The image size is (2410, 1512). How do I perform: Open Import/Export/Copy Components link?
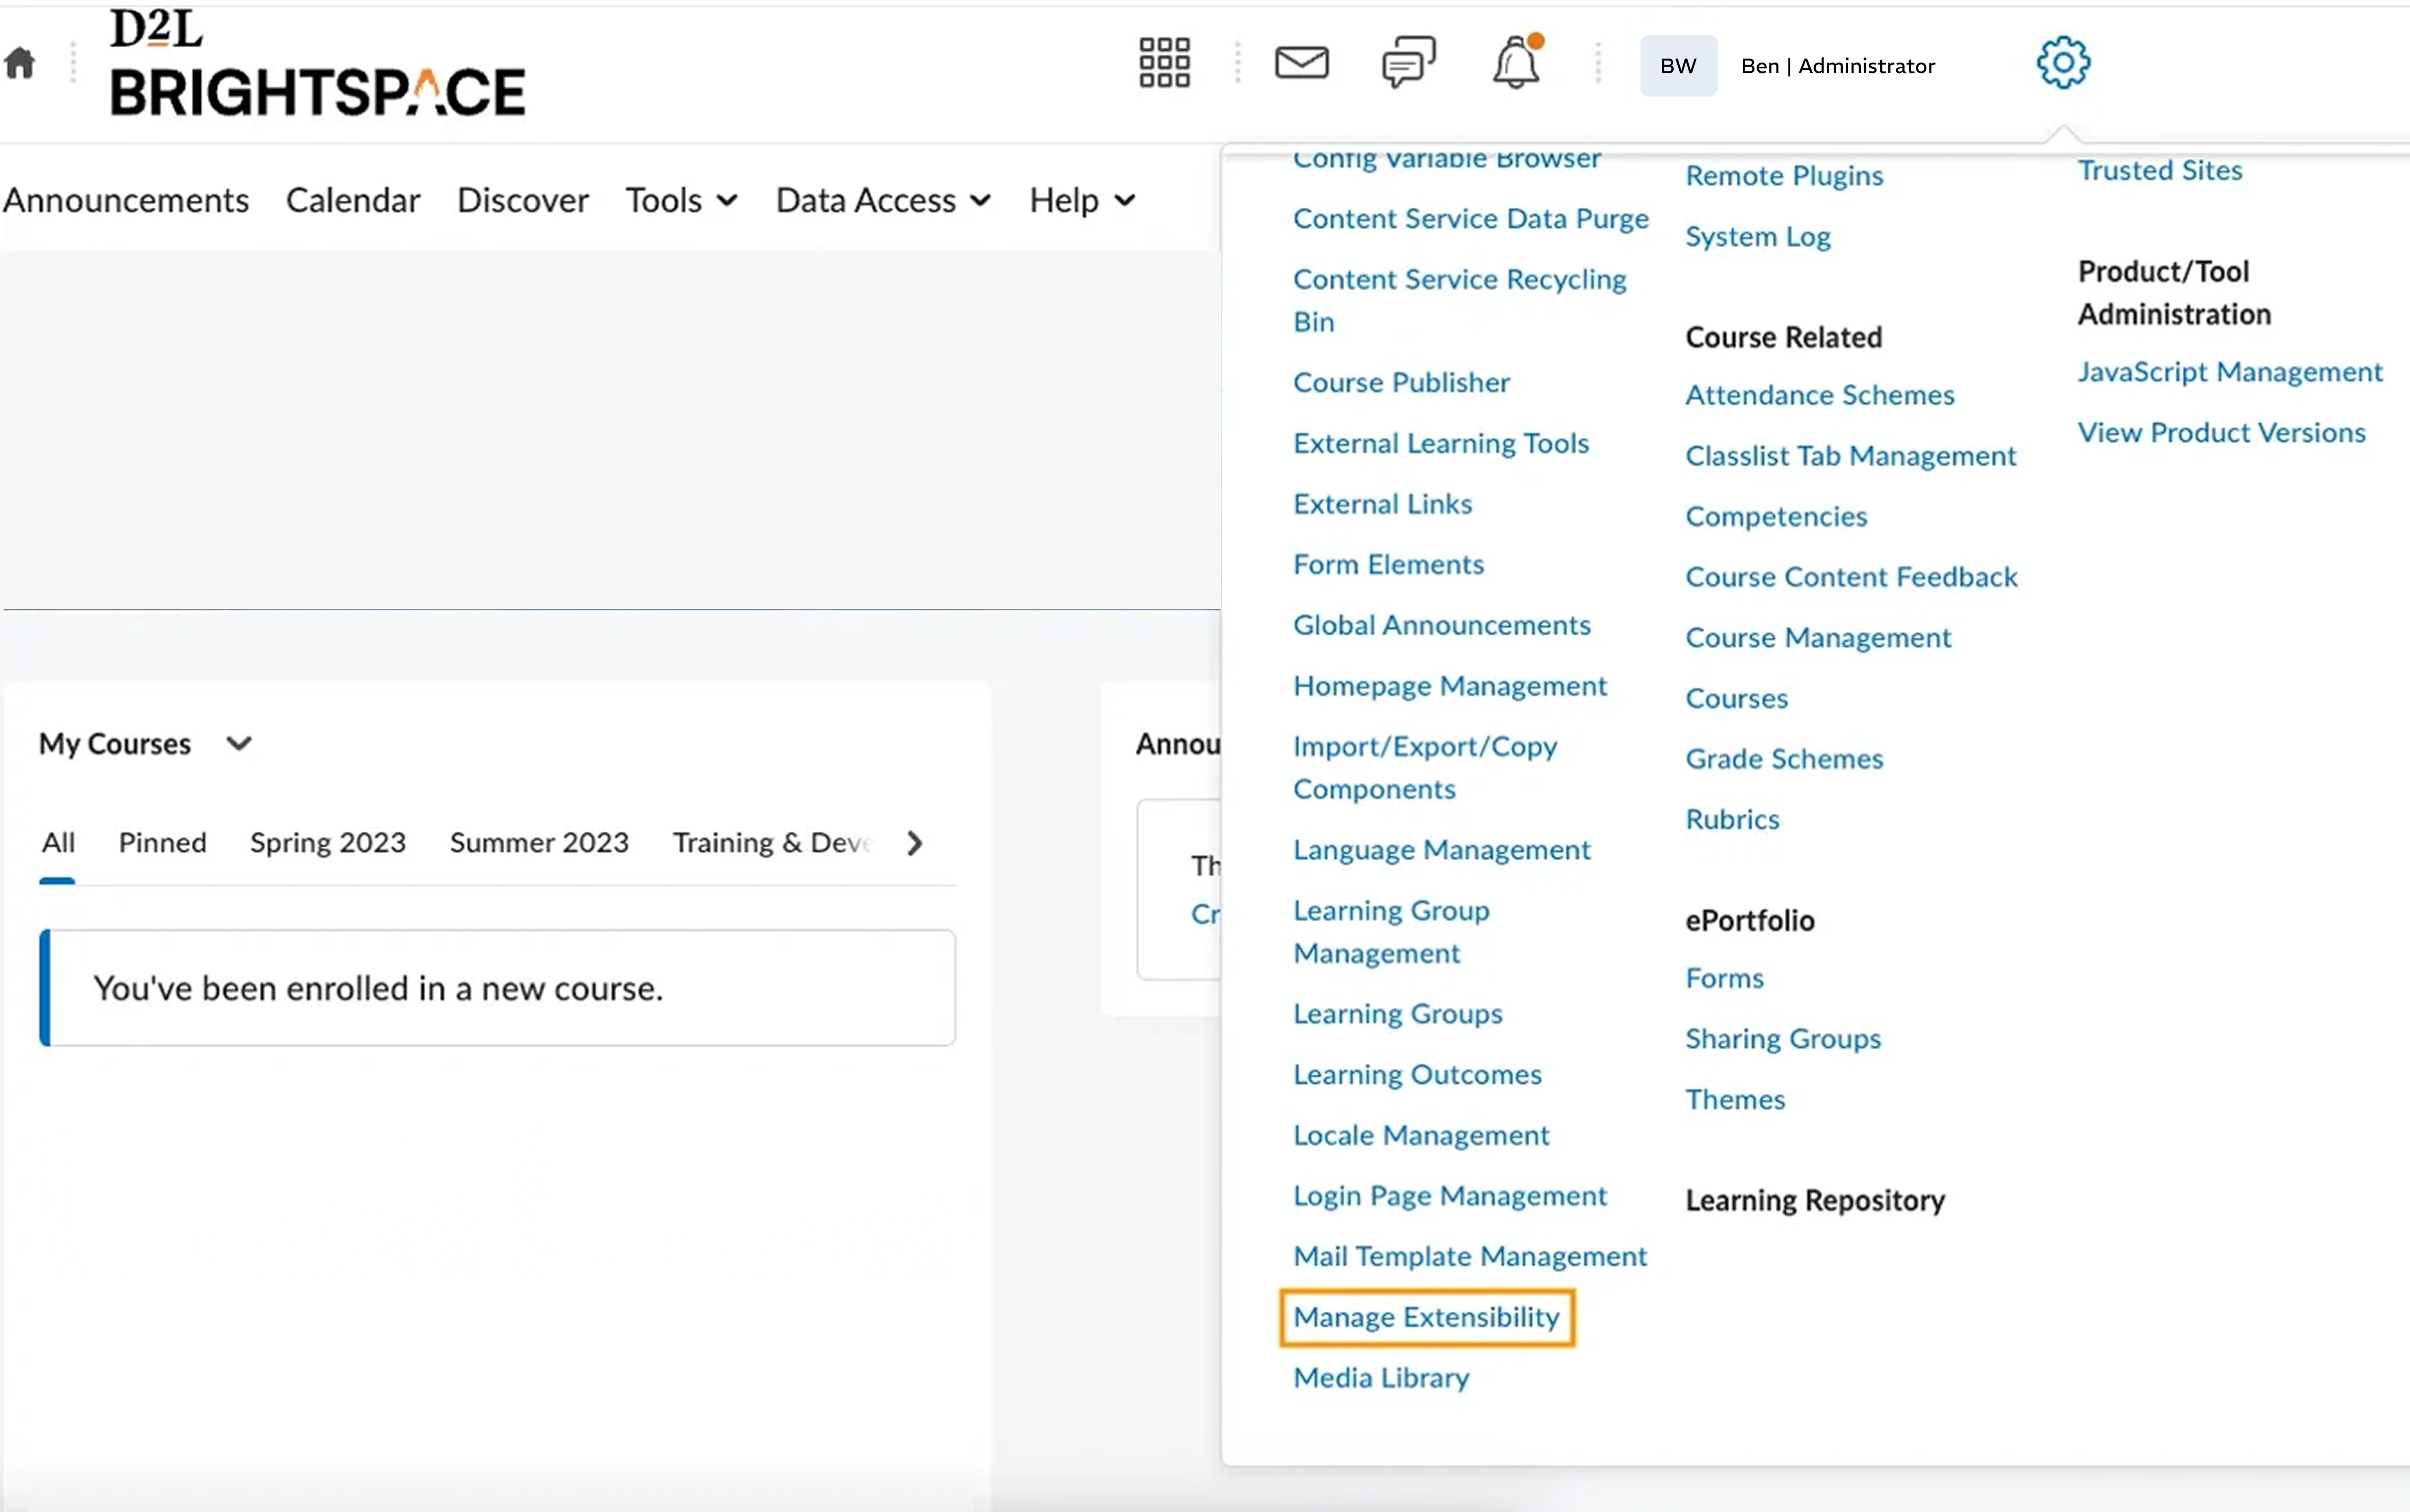click(x=1425, y=768)
